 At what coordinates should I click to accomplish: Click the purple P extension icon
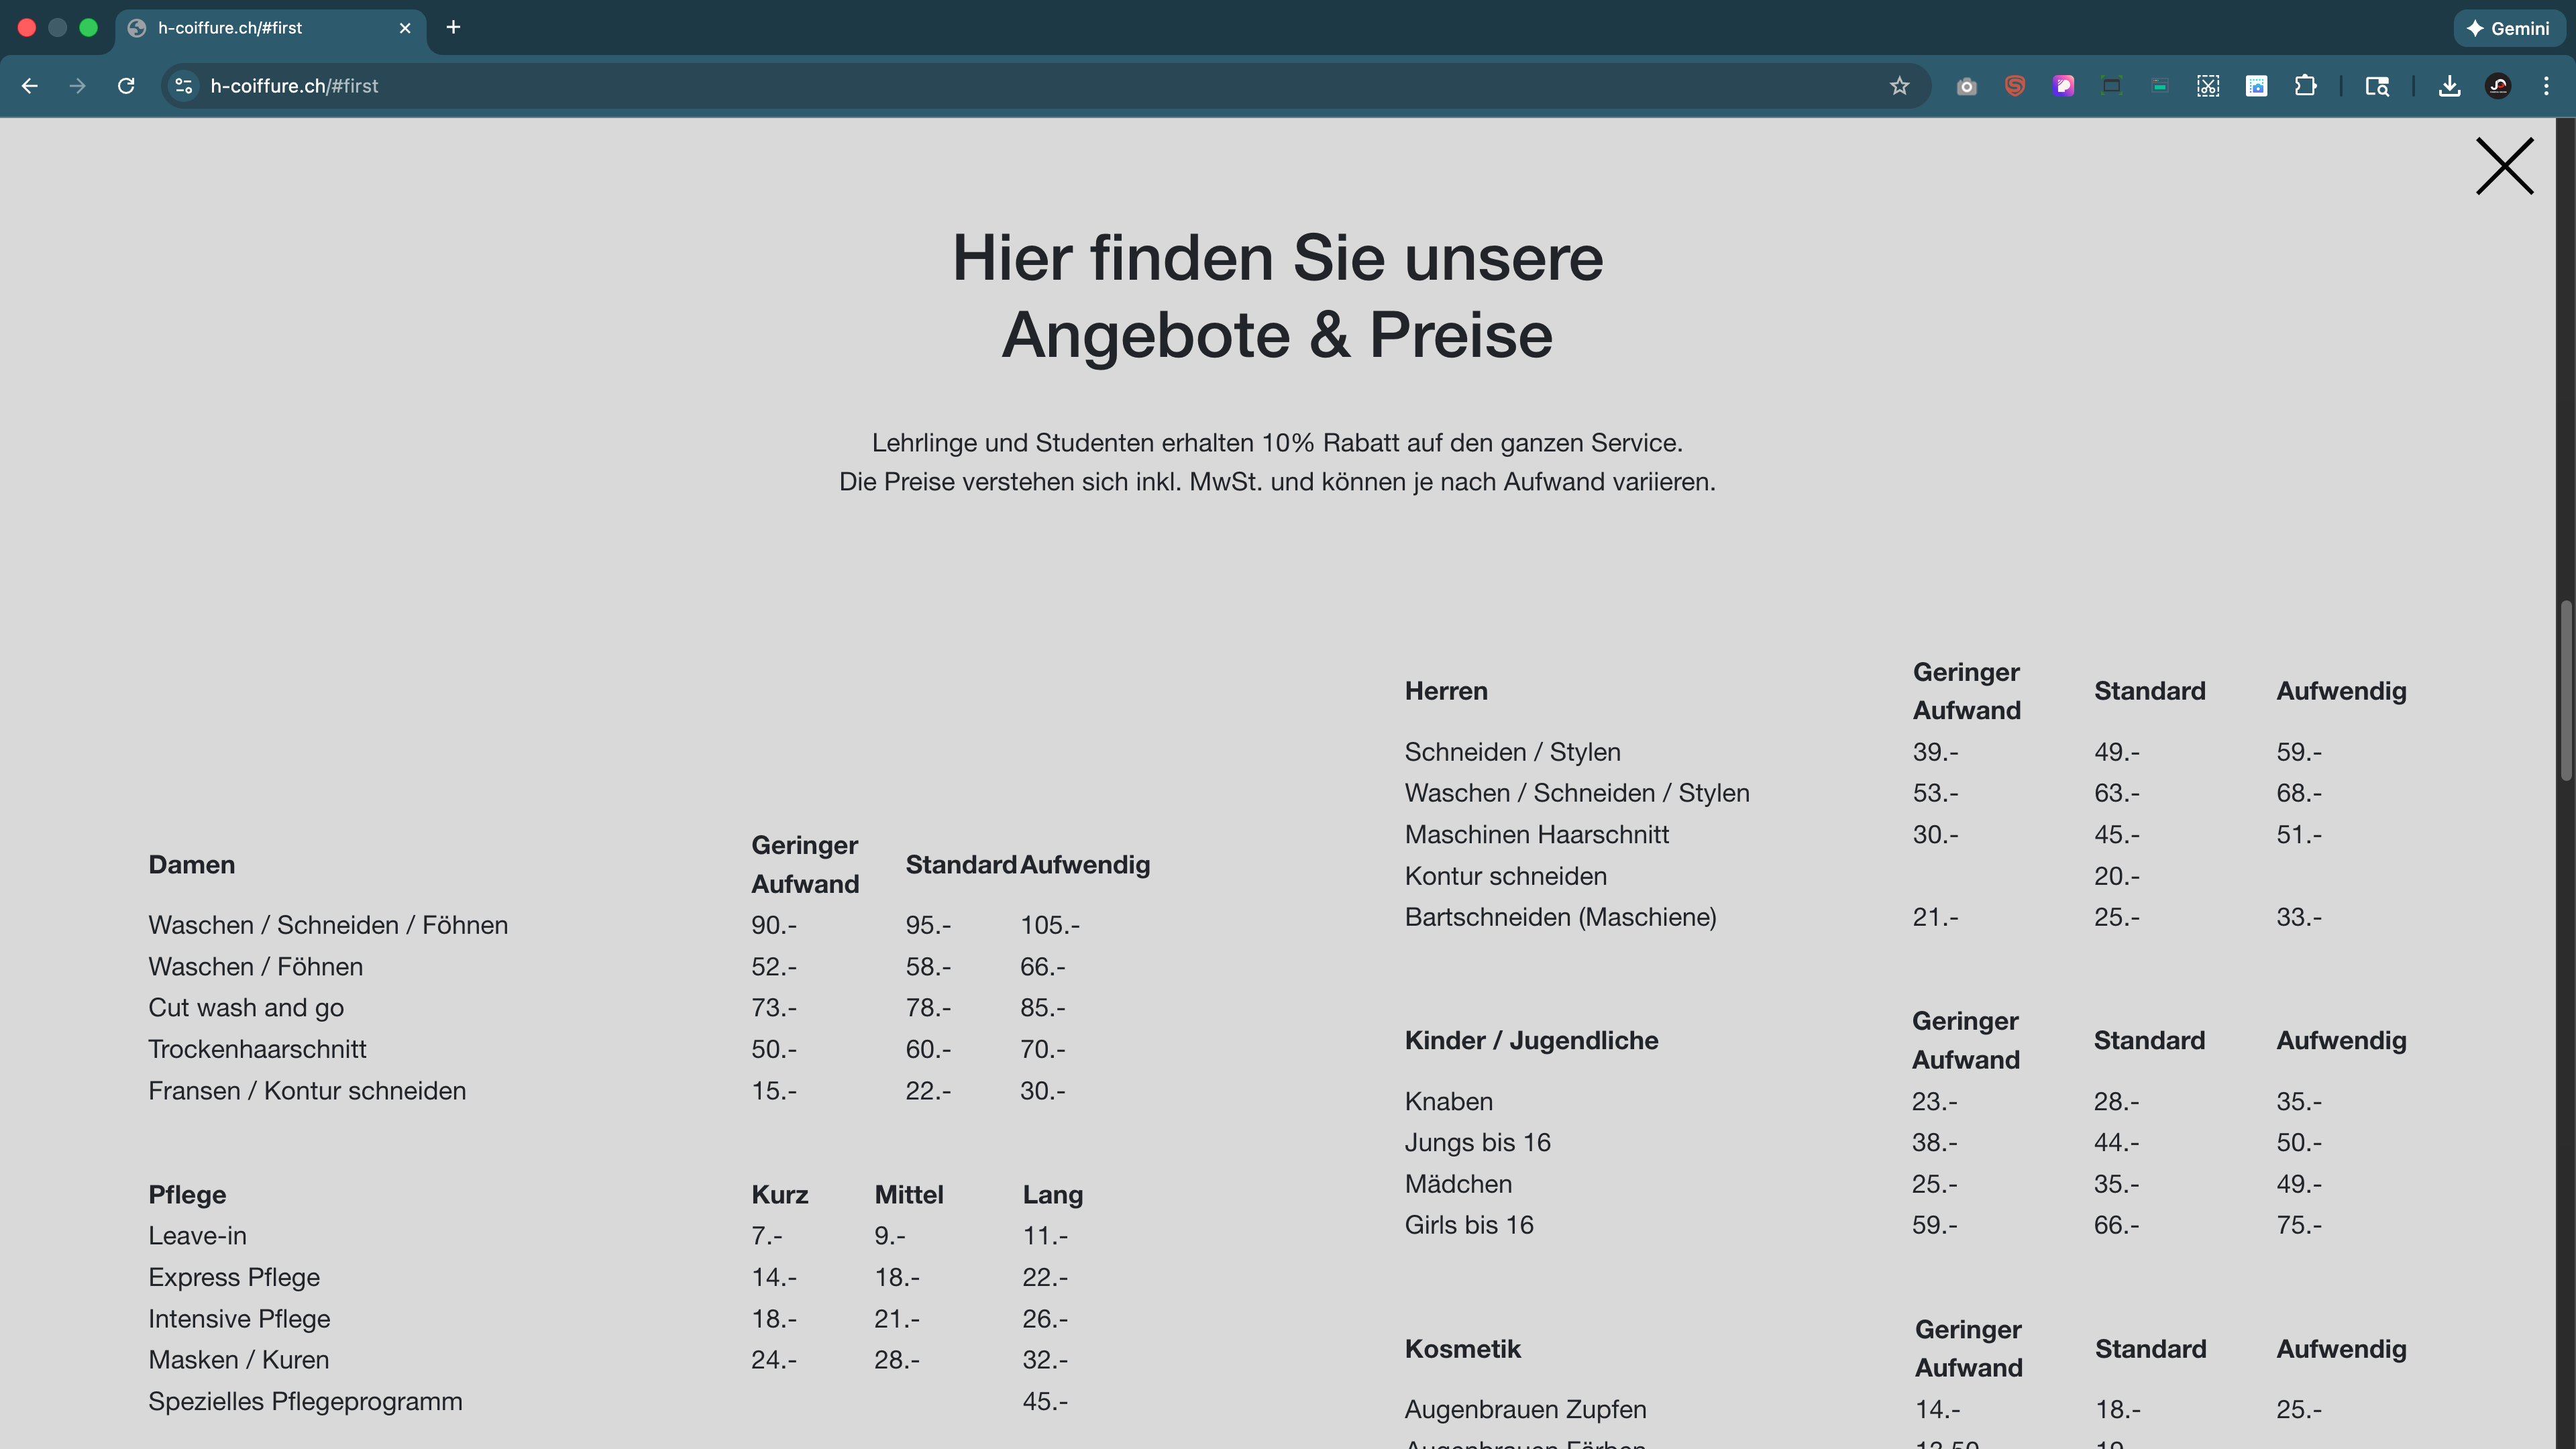tap(2063, 86)
